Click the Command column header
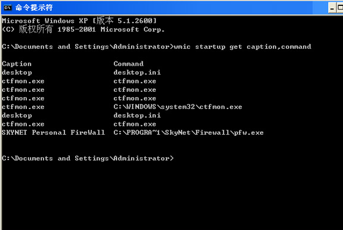This screenshot has height=230, width=343. [x=128, y=64]
